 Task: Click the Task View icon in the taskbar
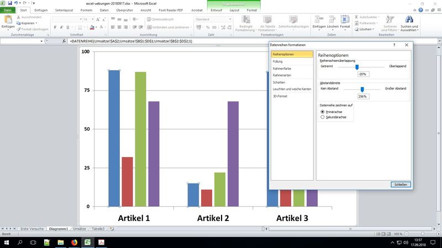coord(33,242)
